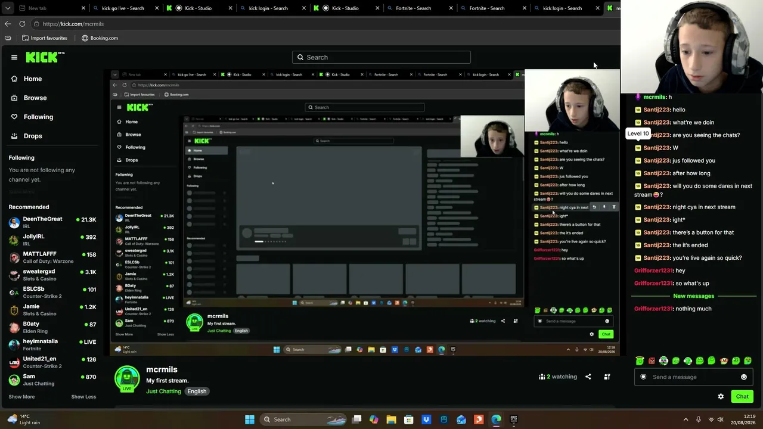Jump to New messages in chat
Viewport: 763px width, 429px height.
click(693, 296)
